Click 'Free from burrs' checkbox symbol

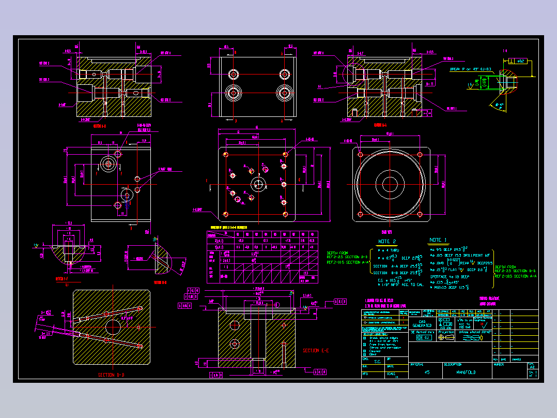pos(364,345)
